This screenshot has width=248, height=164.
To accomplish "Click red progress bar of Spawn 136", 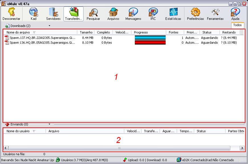I will pyautogui.click(x=150, y=43).
